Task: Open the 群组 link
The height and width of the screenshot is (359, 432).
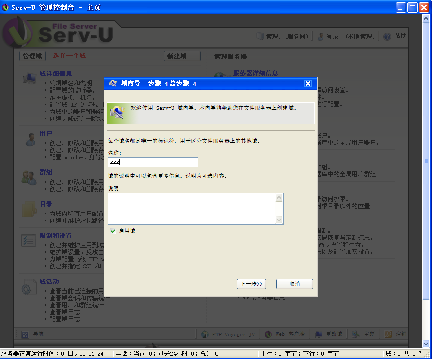Action: [46, 172]
